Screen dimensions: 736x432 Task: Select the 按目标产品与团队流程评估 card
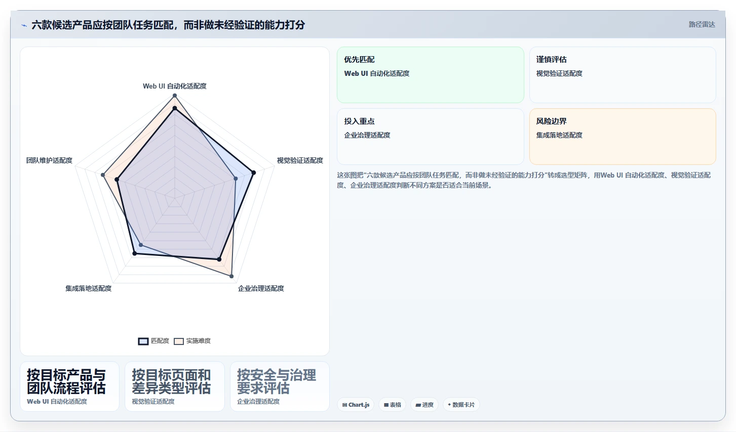(70, 386)
